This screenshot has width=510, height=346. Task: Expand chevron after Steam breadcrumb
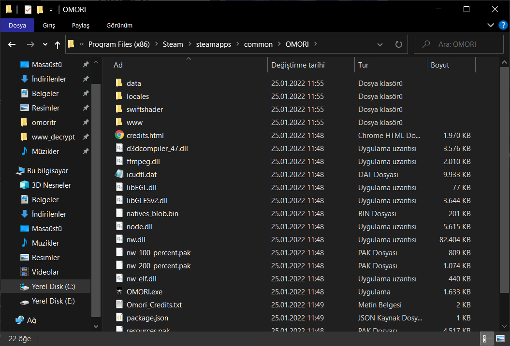pyautogui.click(x=189, y=44)
